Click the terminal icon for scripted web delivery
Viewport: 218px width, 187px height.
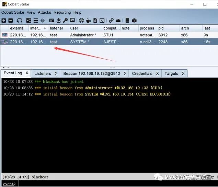(102, 21)
